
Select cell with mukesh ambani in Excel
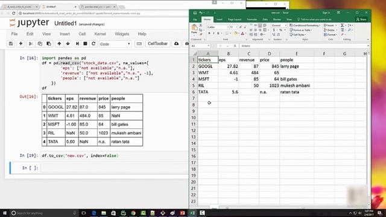pyautogui.click(x=297, y=86)
